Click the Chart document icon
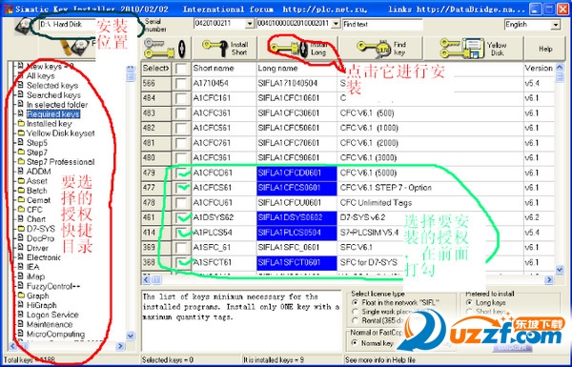The image size is (572, 367). [x=21, y=219]
